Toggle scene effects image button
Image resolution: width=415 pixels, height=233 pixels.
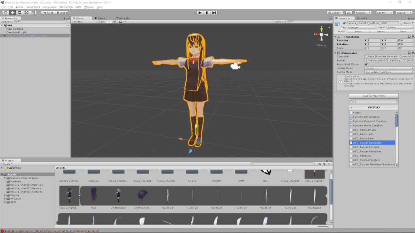120,22
